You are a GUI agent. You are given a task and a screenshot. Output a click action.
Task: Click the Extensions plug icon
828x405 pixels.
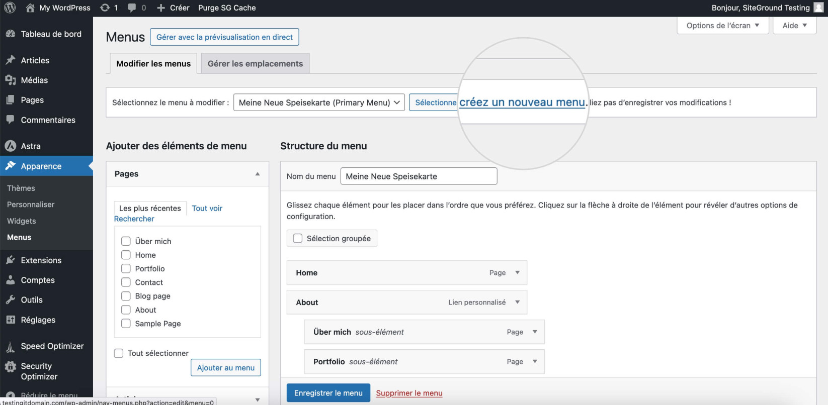[10, 260]
